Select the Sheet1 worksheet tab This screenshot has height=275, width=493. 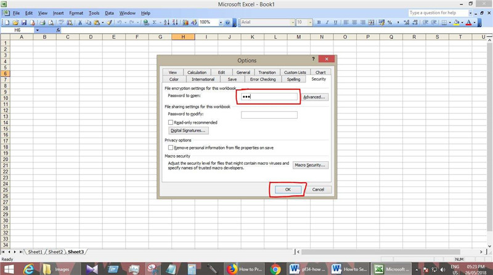coord(35,252)
